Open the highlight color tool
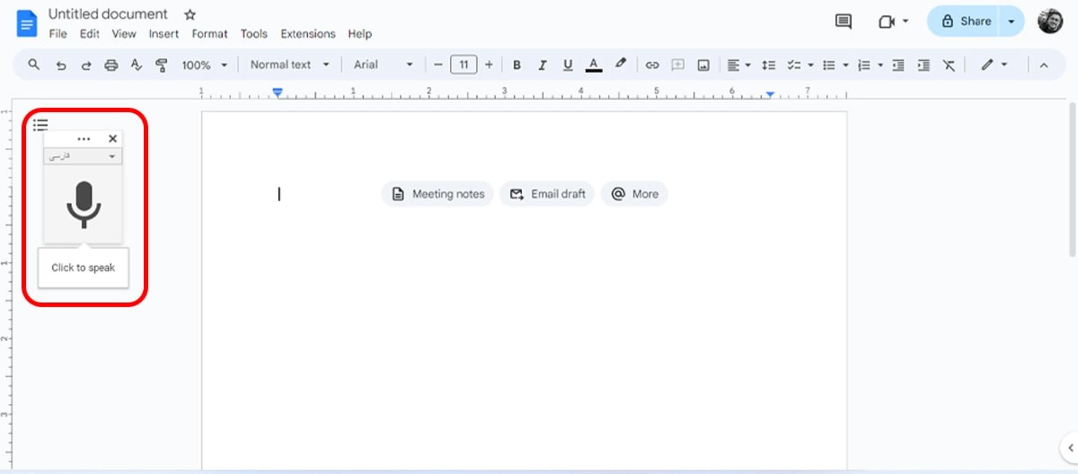 (620, 64)
